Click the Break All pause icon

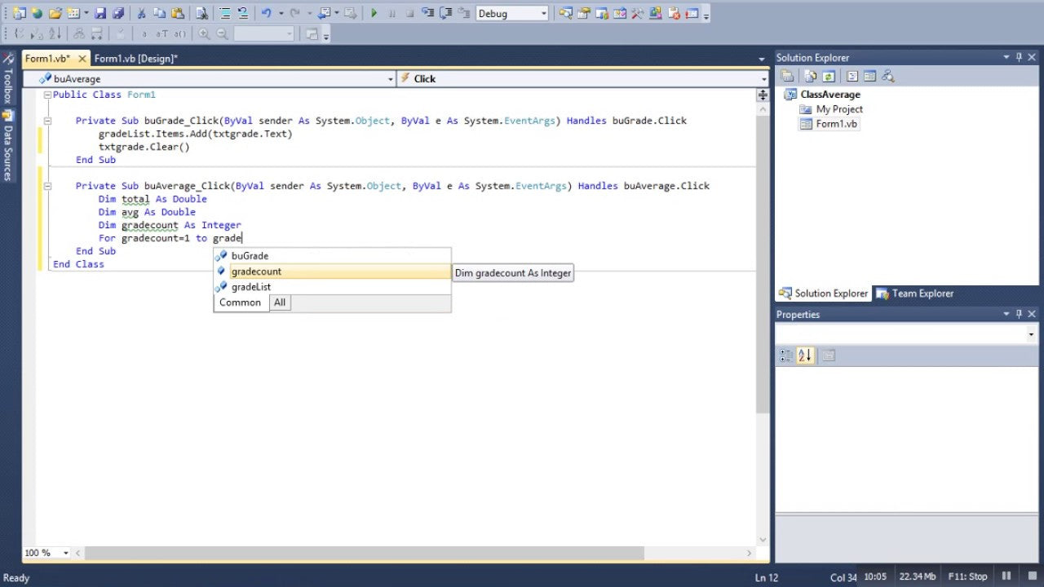(x=392, y=13)
